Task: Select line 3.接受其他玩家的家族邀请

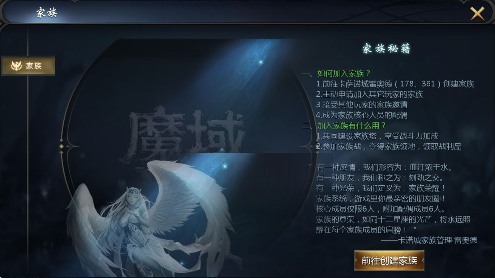Action: pyautogui.click(x=362, y=105)
